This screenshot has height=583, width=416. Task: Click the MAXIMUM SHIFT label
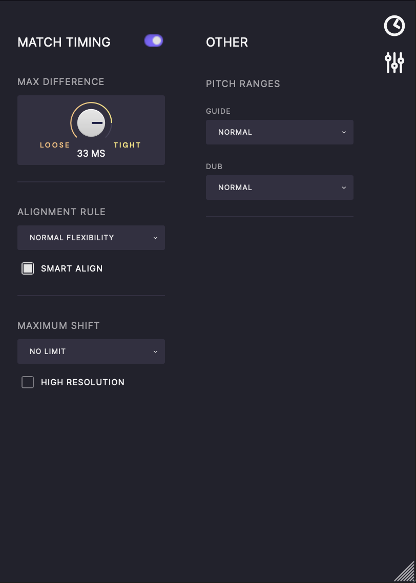(58, 326)
